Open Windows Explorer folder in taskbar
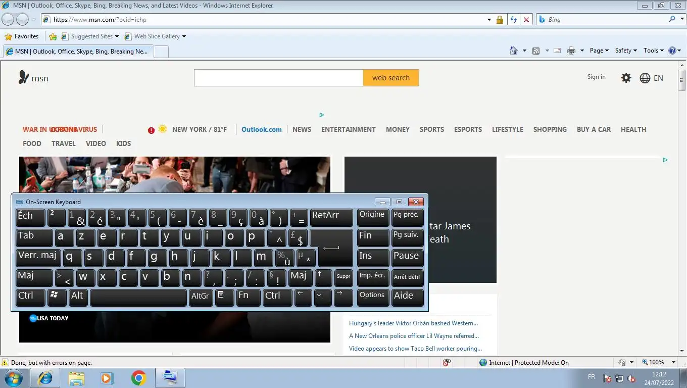687x388 pixels. tap(76, 378)
